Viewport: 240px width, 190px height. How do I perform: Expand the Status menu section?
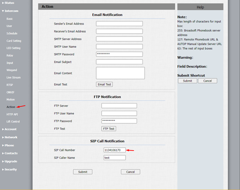tap(8, 3)
